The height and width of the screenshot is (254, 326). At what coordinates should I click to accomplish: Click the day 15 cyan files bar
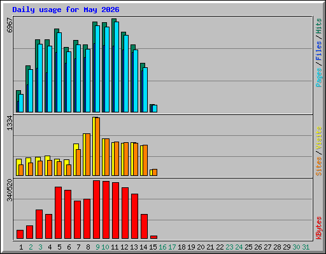[x=155, y=109]
